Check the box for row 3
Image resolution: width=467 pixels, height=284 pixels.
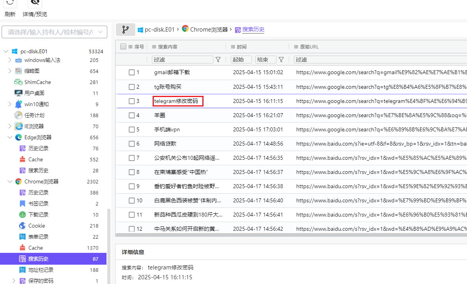(x=132, y=101)
